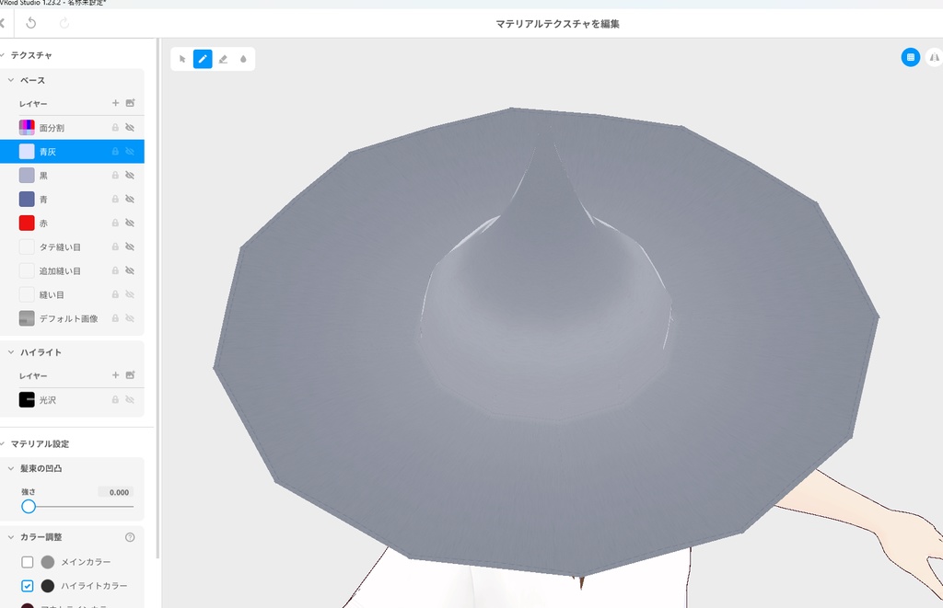Add new layer in ベース section
This screenshot has width=943, height=608.
pos(115,103)
